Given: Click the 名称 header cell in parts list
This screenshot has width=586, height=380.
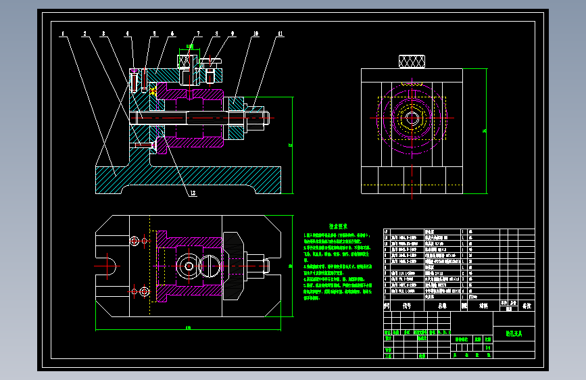Looking at the screenshot, I should pyautogui.click(x=442, y=306).
